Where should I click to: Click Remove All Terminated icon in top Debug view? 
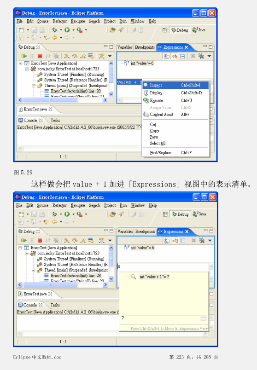pyautogui.click(x=56, y=56)
